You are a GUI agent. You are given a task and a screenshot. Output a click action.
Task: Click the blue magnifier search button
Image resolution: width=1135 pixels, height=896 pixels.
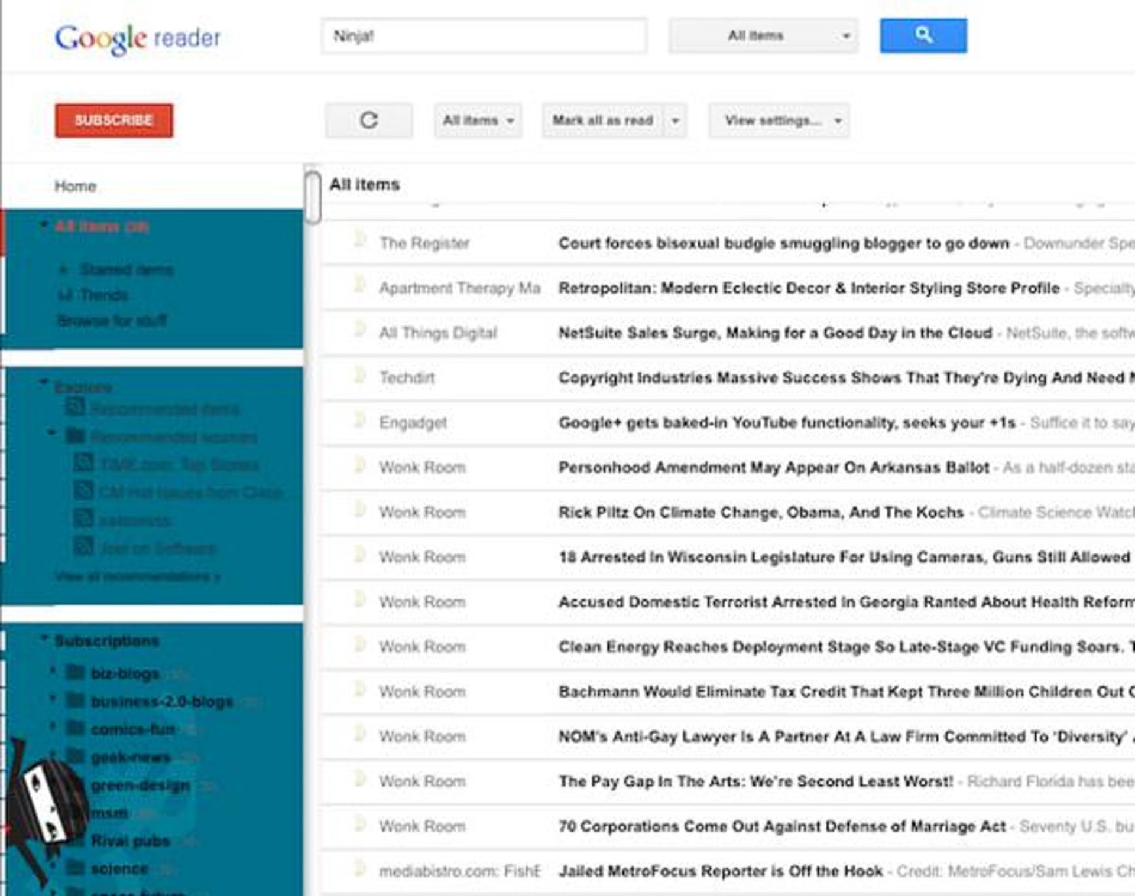[x=923, y=35]
